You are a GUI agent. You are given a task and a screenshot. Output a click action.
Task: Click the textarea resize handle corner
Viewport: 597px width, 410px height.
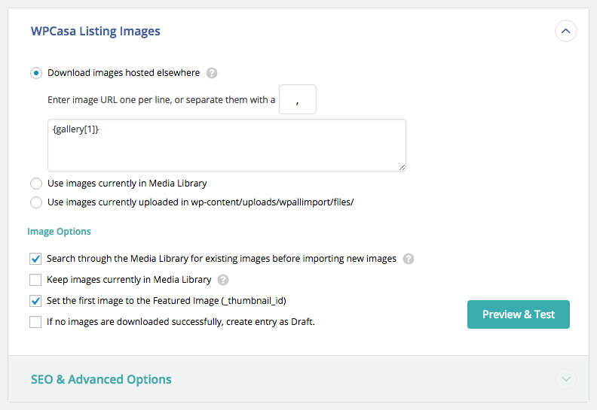[x=403, y=167]
